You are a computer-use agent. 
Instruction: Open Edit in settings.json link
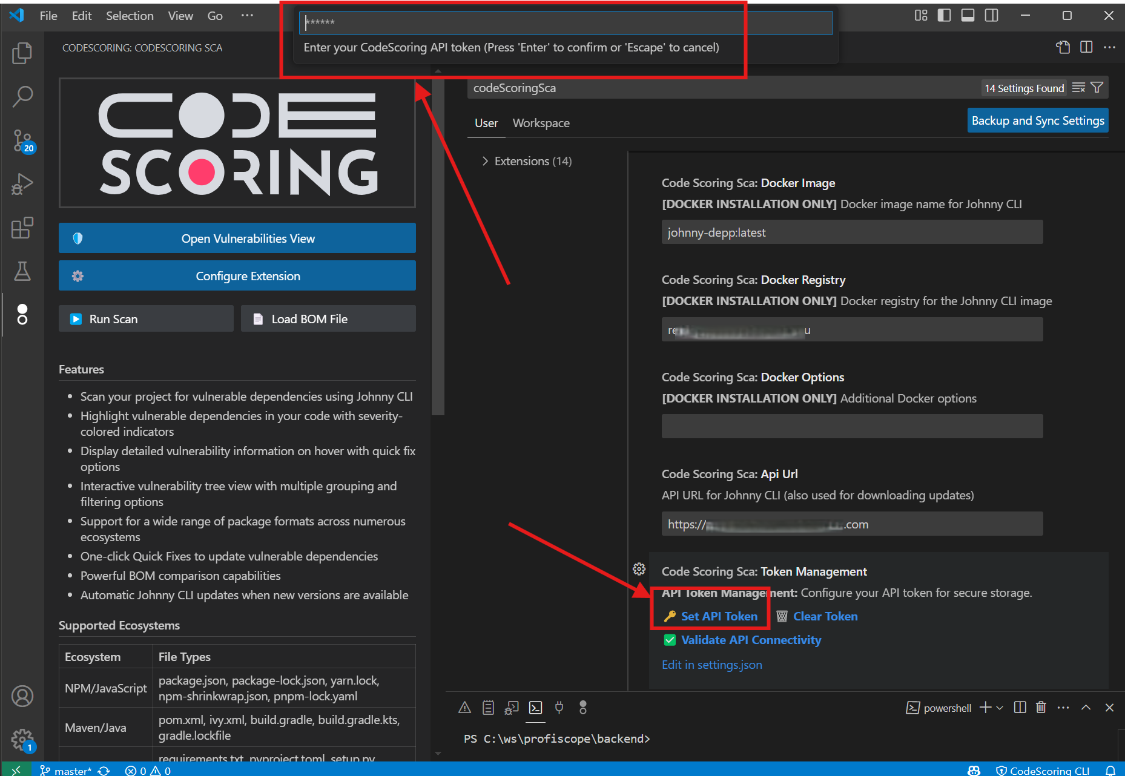[x=711, y=665]
